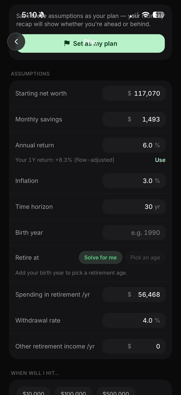This screenshot has width=181, height=395.
Task: Tap the Wi-Fi status icon
Action: [145, 14]
